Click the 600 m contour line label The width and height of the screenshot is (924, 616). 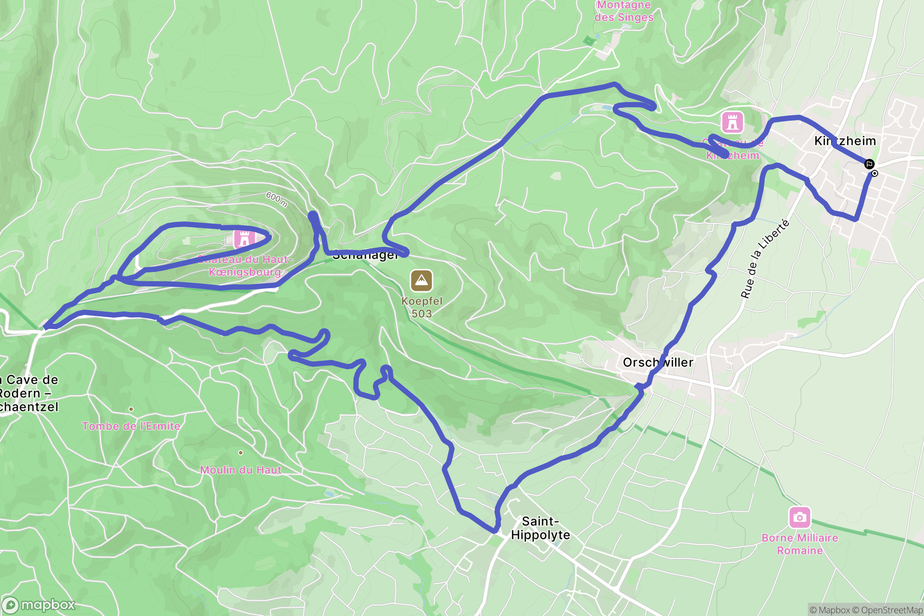tap(277, 199)
